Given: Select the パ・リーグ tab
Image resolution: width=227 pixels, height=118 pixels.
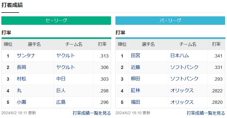Looking at the screenshot, I should tap(170, 21).
